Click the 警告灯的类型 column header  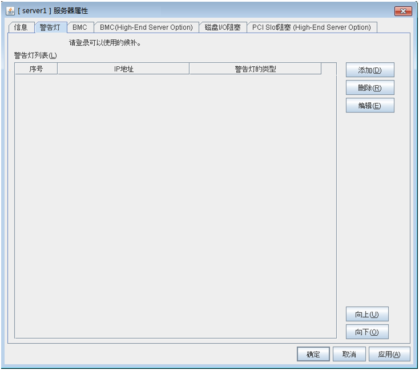[x=255, y=69]
